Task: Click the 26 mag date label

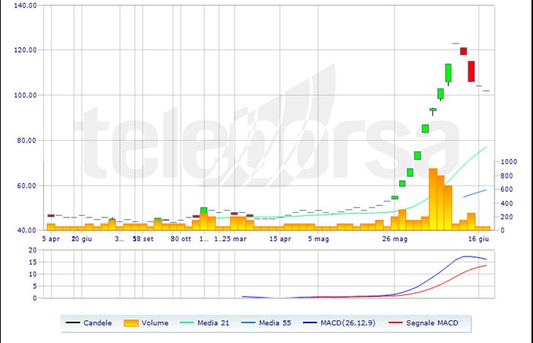Action: click(x=394, y=239)
